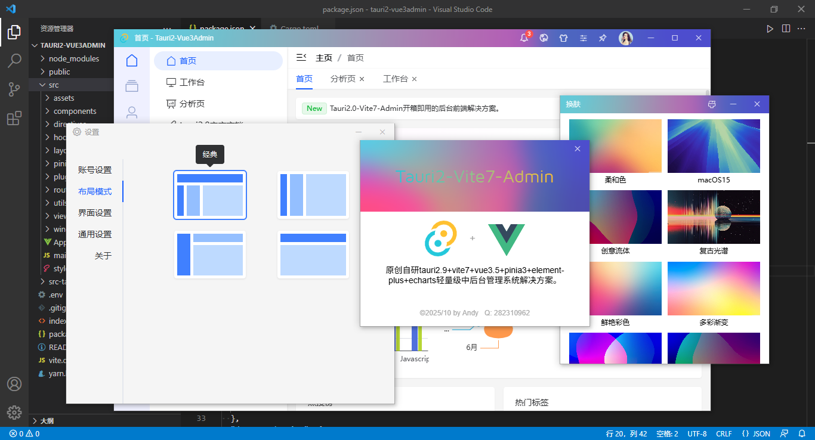
Task: Click the pin icon in the admin titlebar
Action: click(x=603, y=38)
